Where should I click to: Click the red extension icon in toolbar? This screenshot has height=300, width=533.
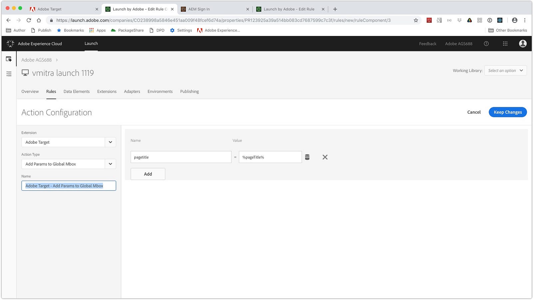point(429,20)
